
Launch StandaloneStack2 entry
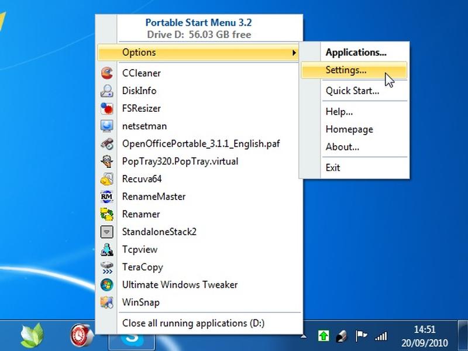pyautogui.click(x=159, y=232)
